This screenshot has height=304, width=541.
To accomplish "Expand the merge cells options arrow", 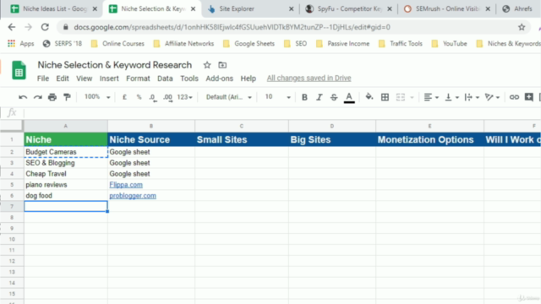I will (412, 98).
